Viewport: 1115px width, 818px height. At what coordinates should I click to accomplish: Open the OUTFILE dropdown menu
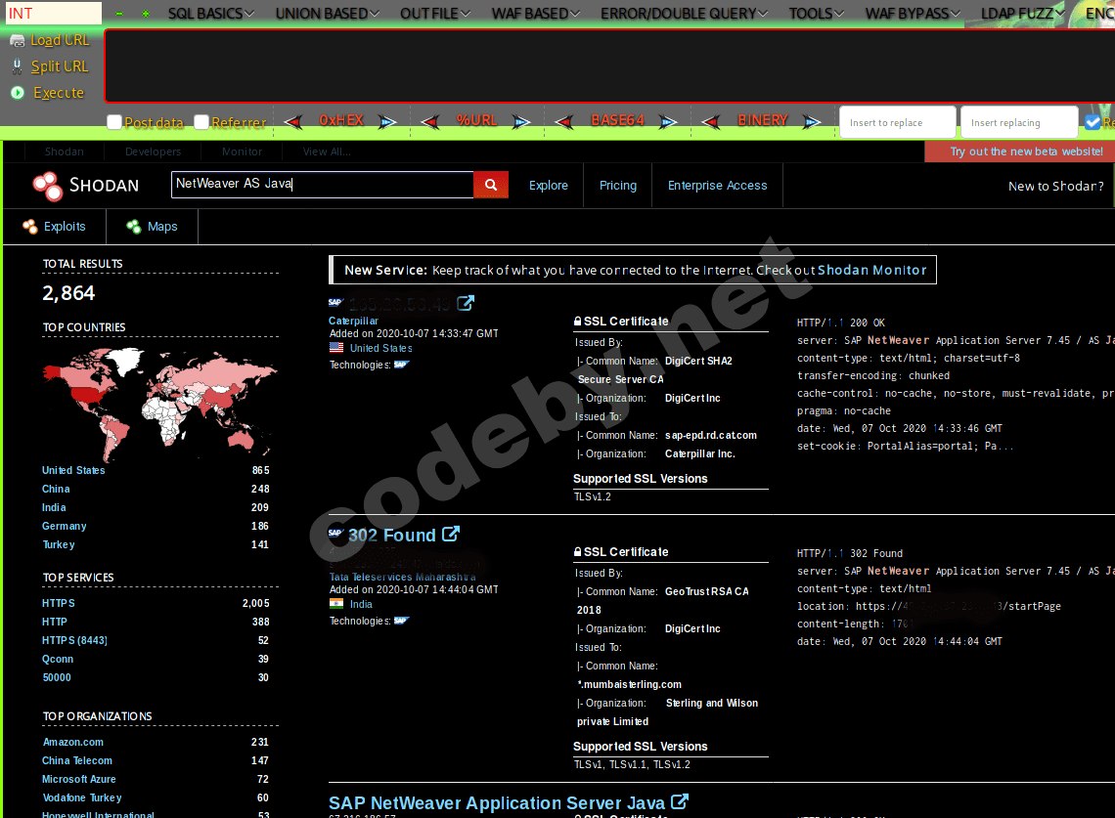coord(435,14)
